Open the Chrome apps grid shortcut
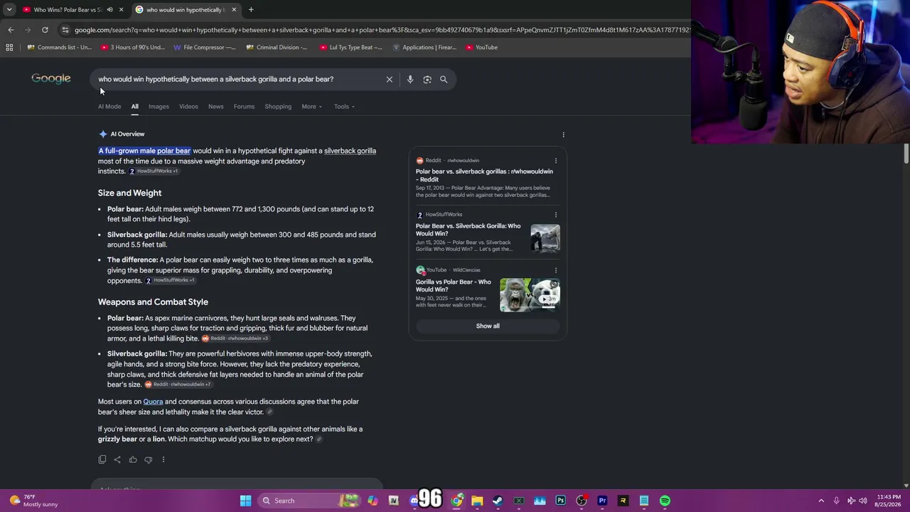Screen dimensions: 910x512 coord(9,48)
